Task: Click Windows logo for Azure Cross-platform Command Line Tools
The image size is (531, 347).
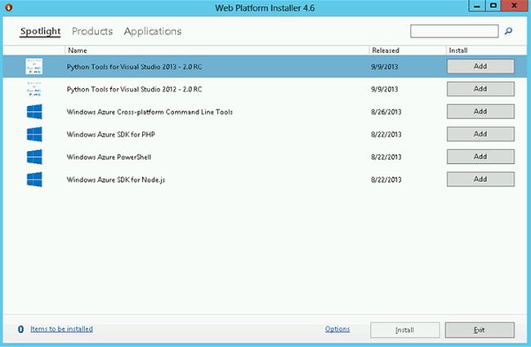Action: point(34,112)
